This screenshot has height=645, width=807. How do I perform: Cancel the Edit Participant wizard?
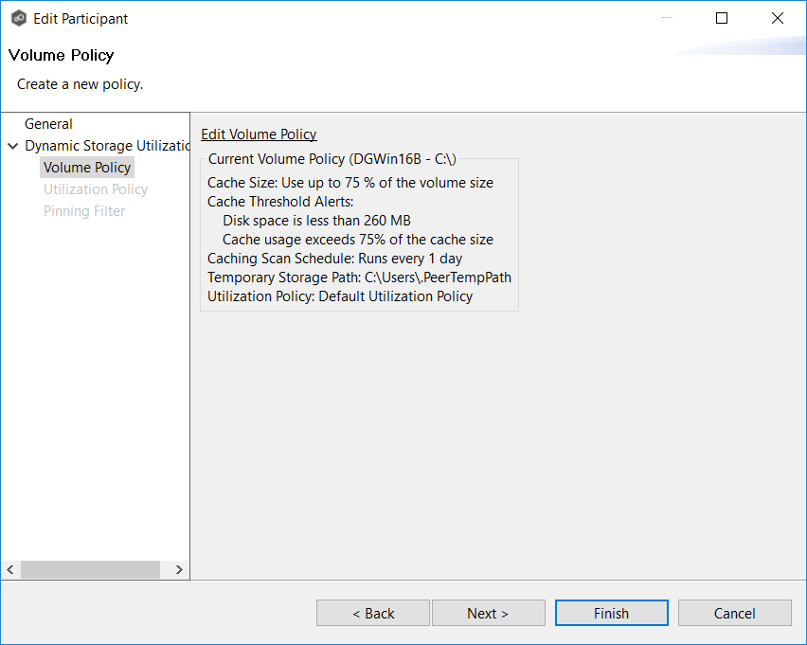pos(734,613)
